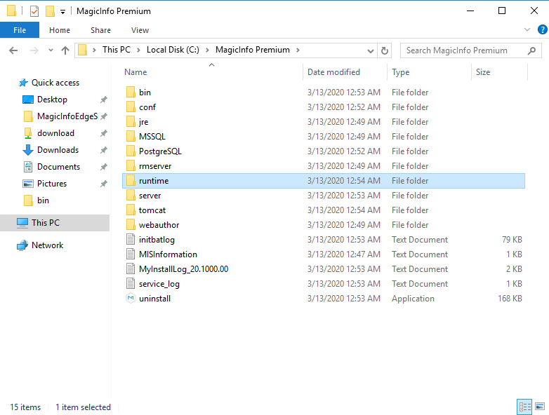Select the uninstall application icon

(131, 298)
